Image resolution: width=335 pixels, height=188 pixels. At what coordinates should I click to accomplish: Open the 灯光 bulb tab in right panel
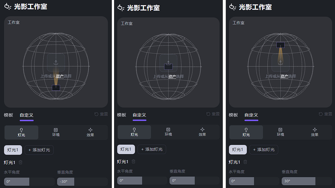246,132
